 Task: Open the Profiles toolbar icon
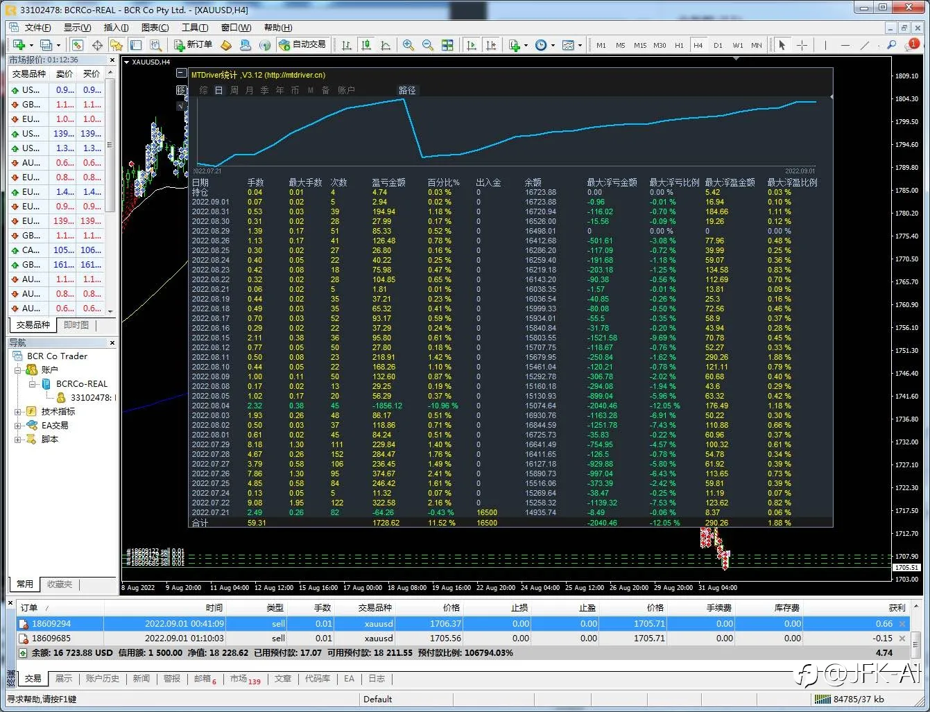46,45
